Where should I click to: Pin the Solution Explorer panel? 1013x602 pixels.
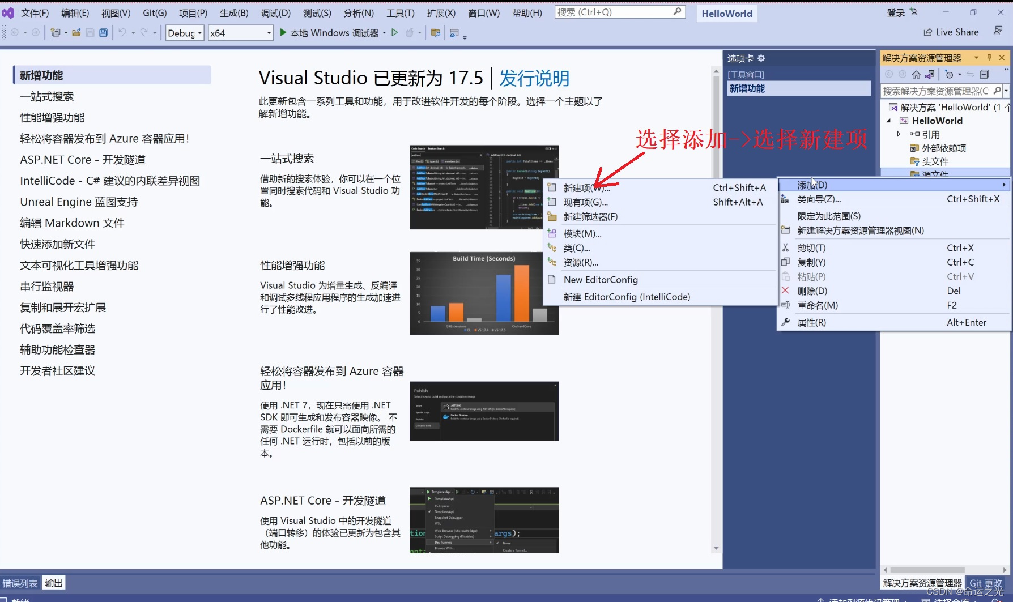click(989, 58)
